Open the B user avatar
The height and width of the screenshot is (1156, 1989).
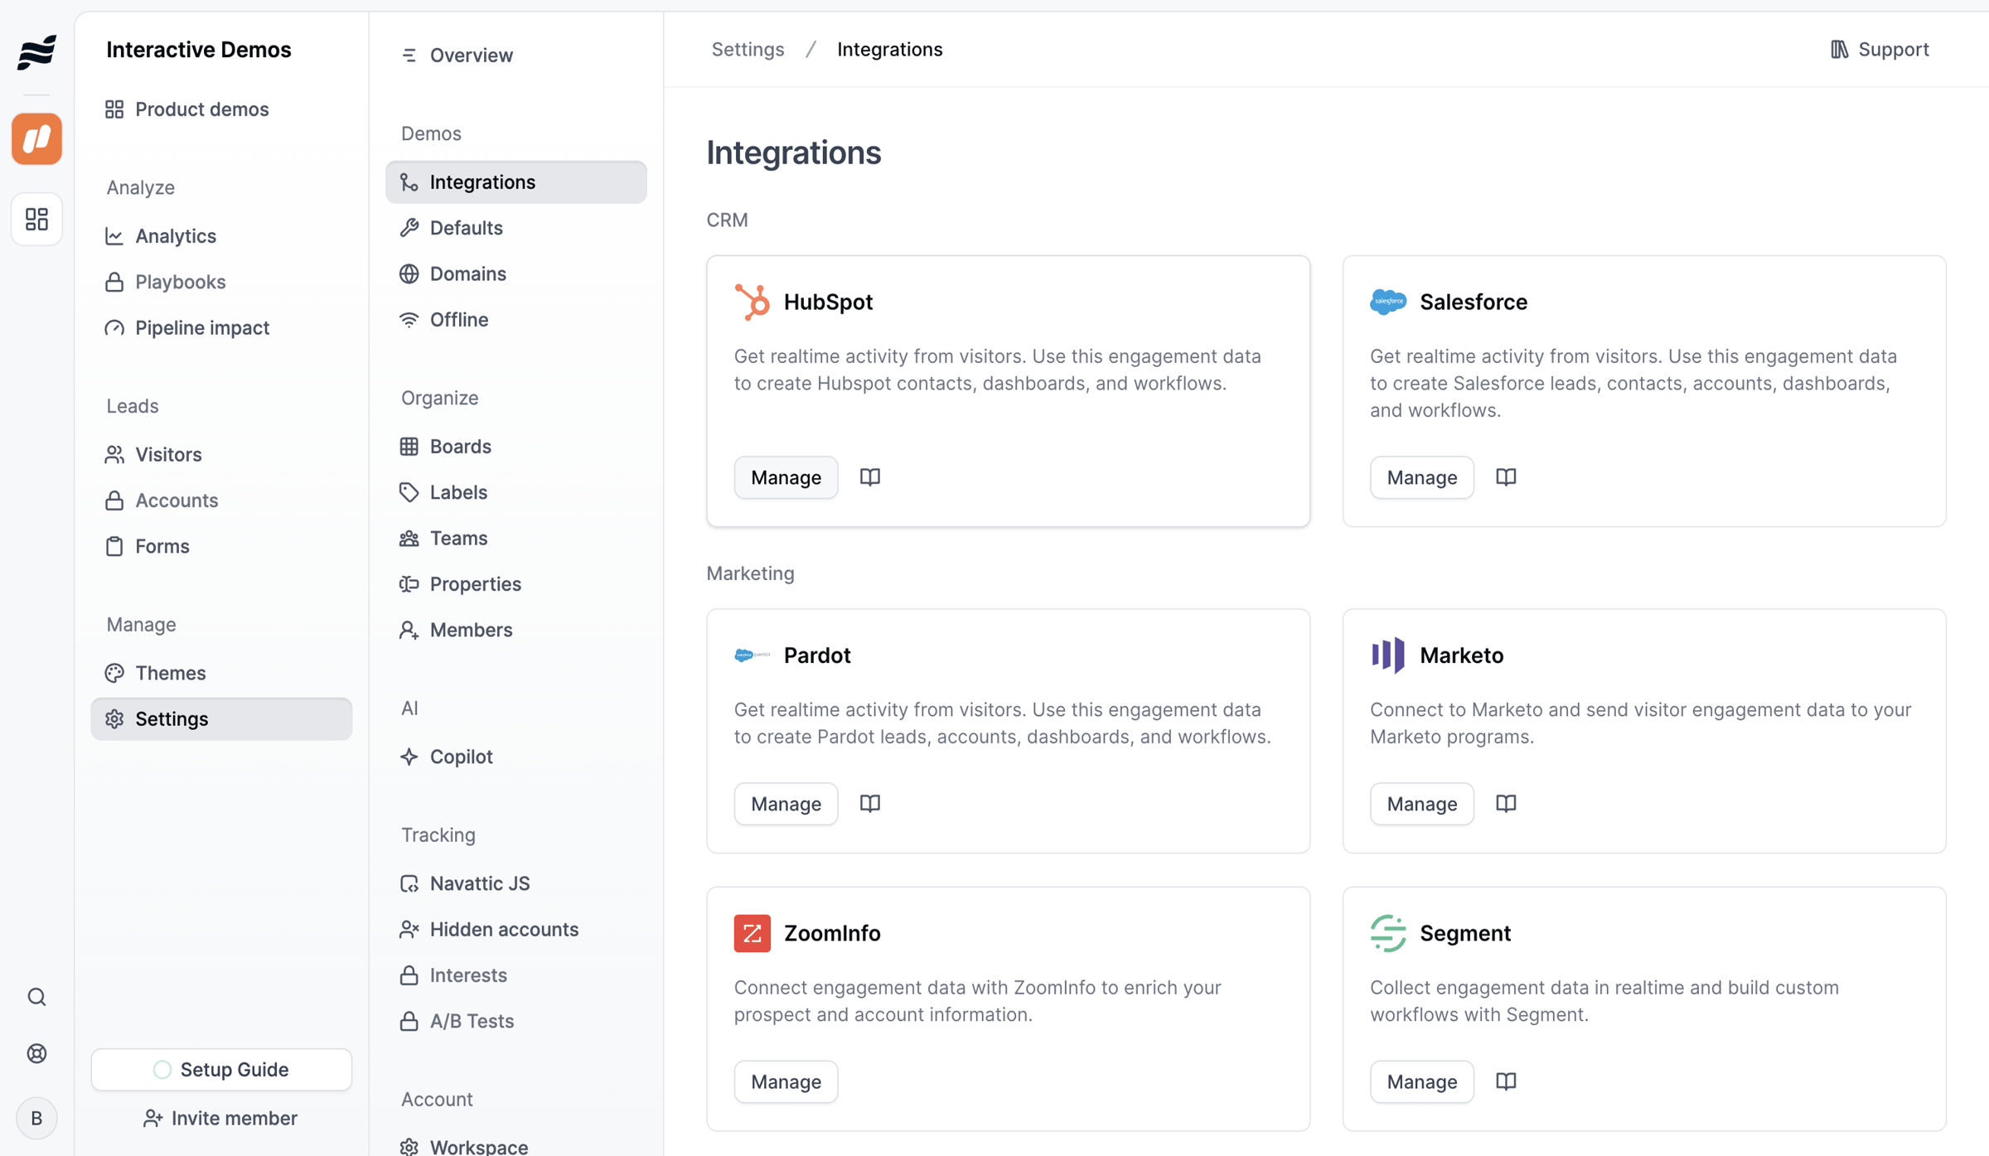pyautogui.click(x=36, y=1118)
